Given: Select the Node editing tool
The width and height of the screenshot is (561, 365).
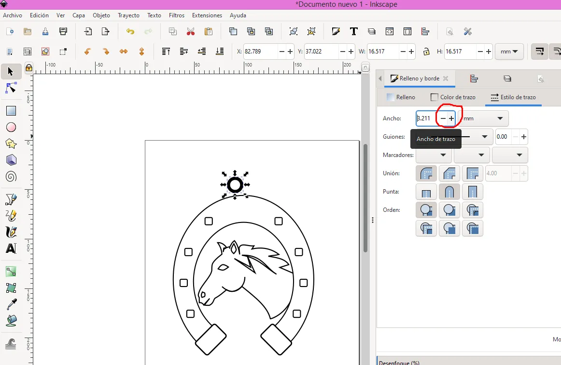Looking at the screenshot, I should point(11,88).
